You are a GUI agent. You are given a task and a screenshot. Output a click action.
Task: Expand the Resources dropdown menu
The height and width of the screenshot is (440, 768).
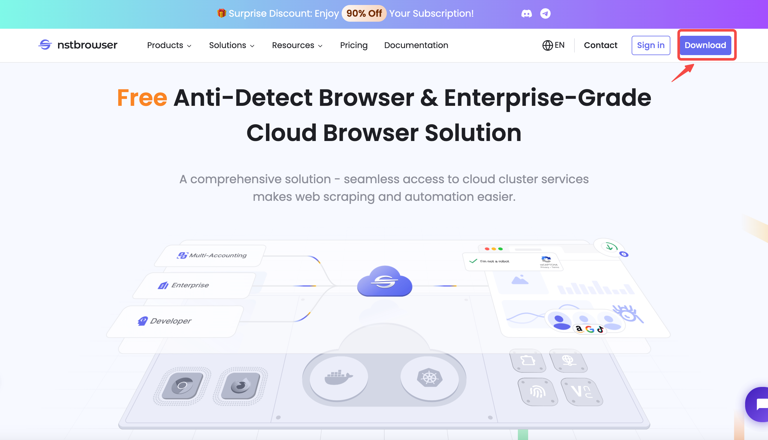pyautogui.click(x=297, y=45)
